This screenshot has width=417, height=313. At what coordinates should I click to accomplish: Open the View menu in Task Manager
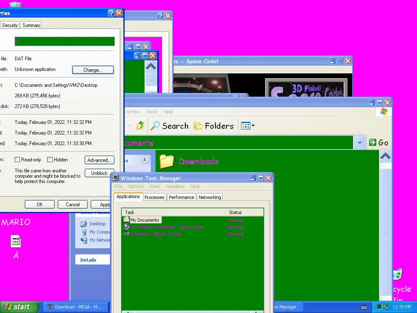155,186
